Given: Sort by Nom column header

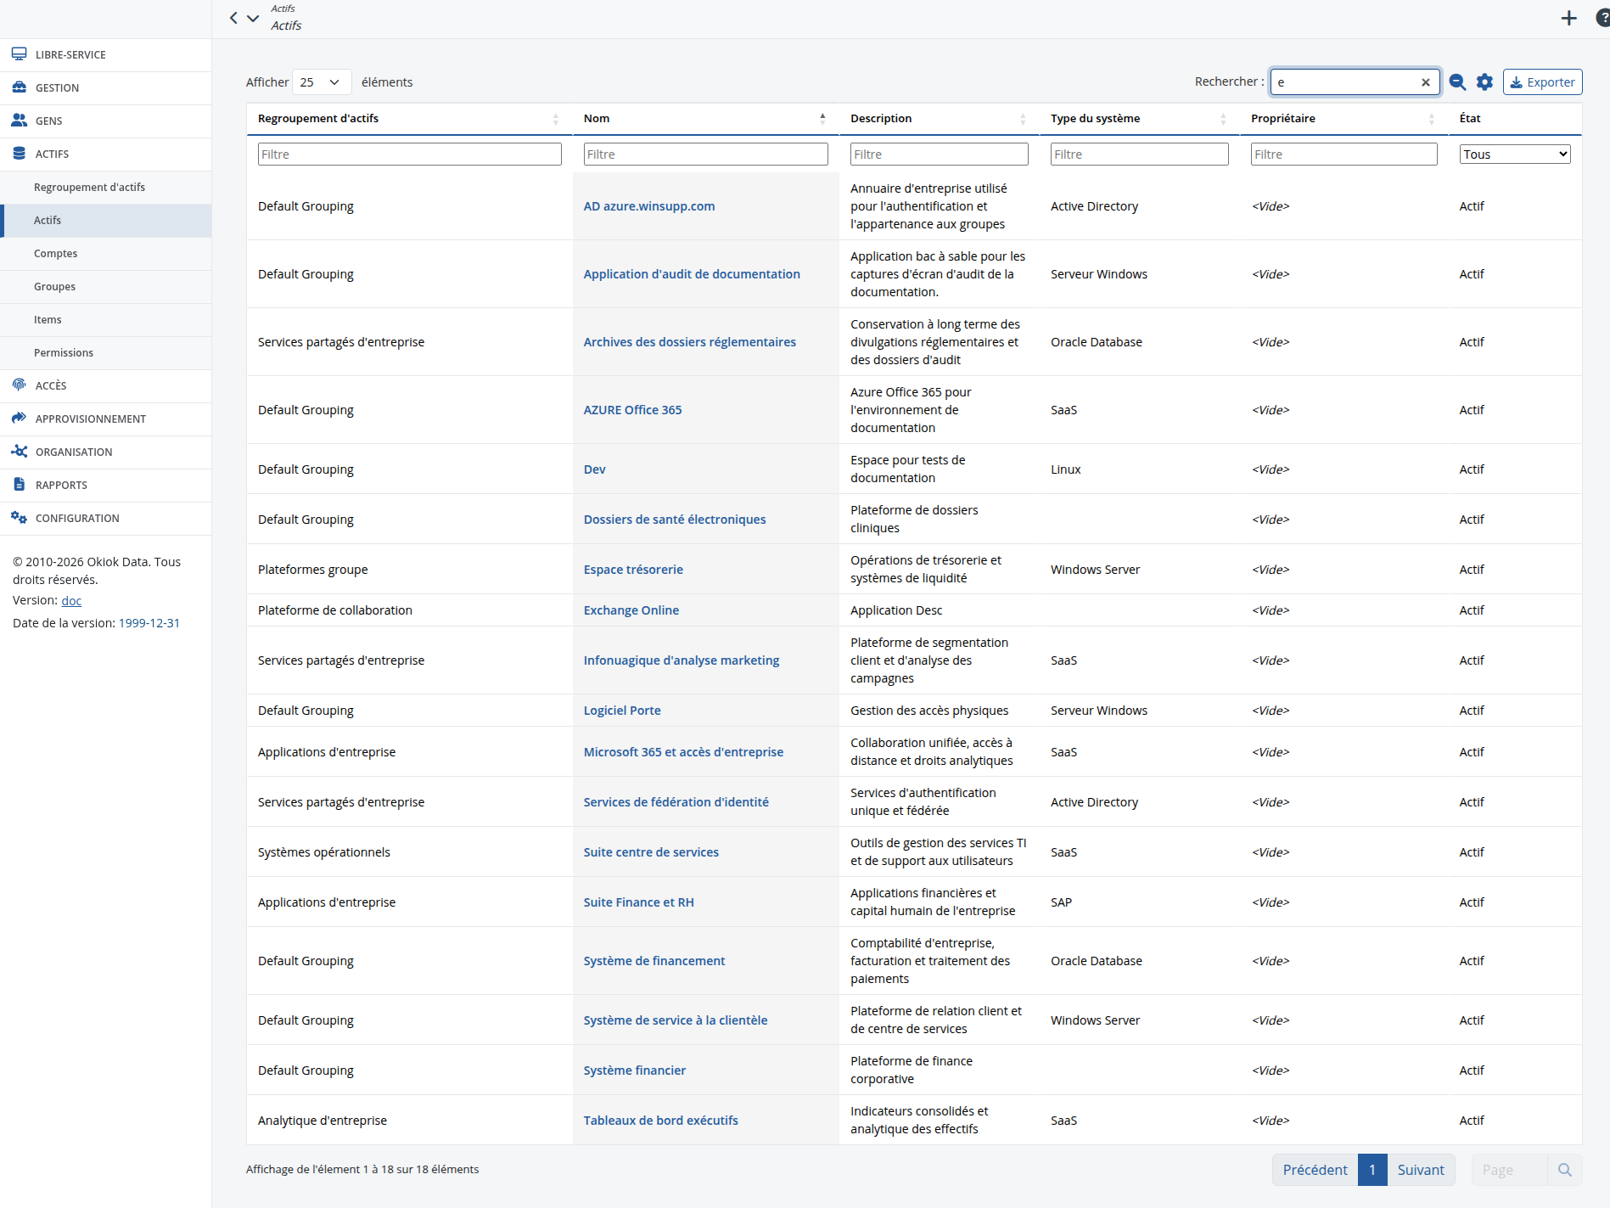Looking at the screenshot, I should pyautogui.click(x=705, y=119).
